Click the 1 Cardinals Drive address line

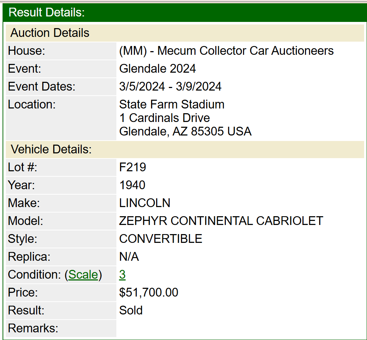tap(165, 118)
